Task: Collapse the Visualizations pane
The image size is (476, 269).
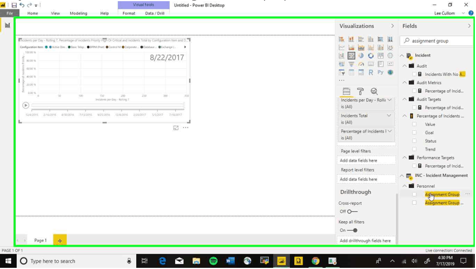Action: 392,26
